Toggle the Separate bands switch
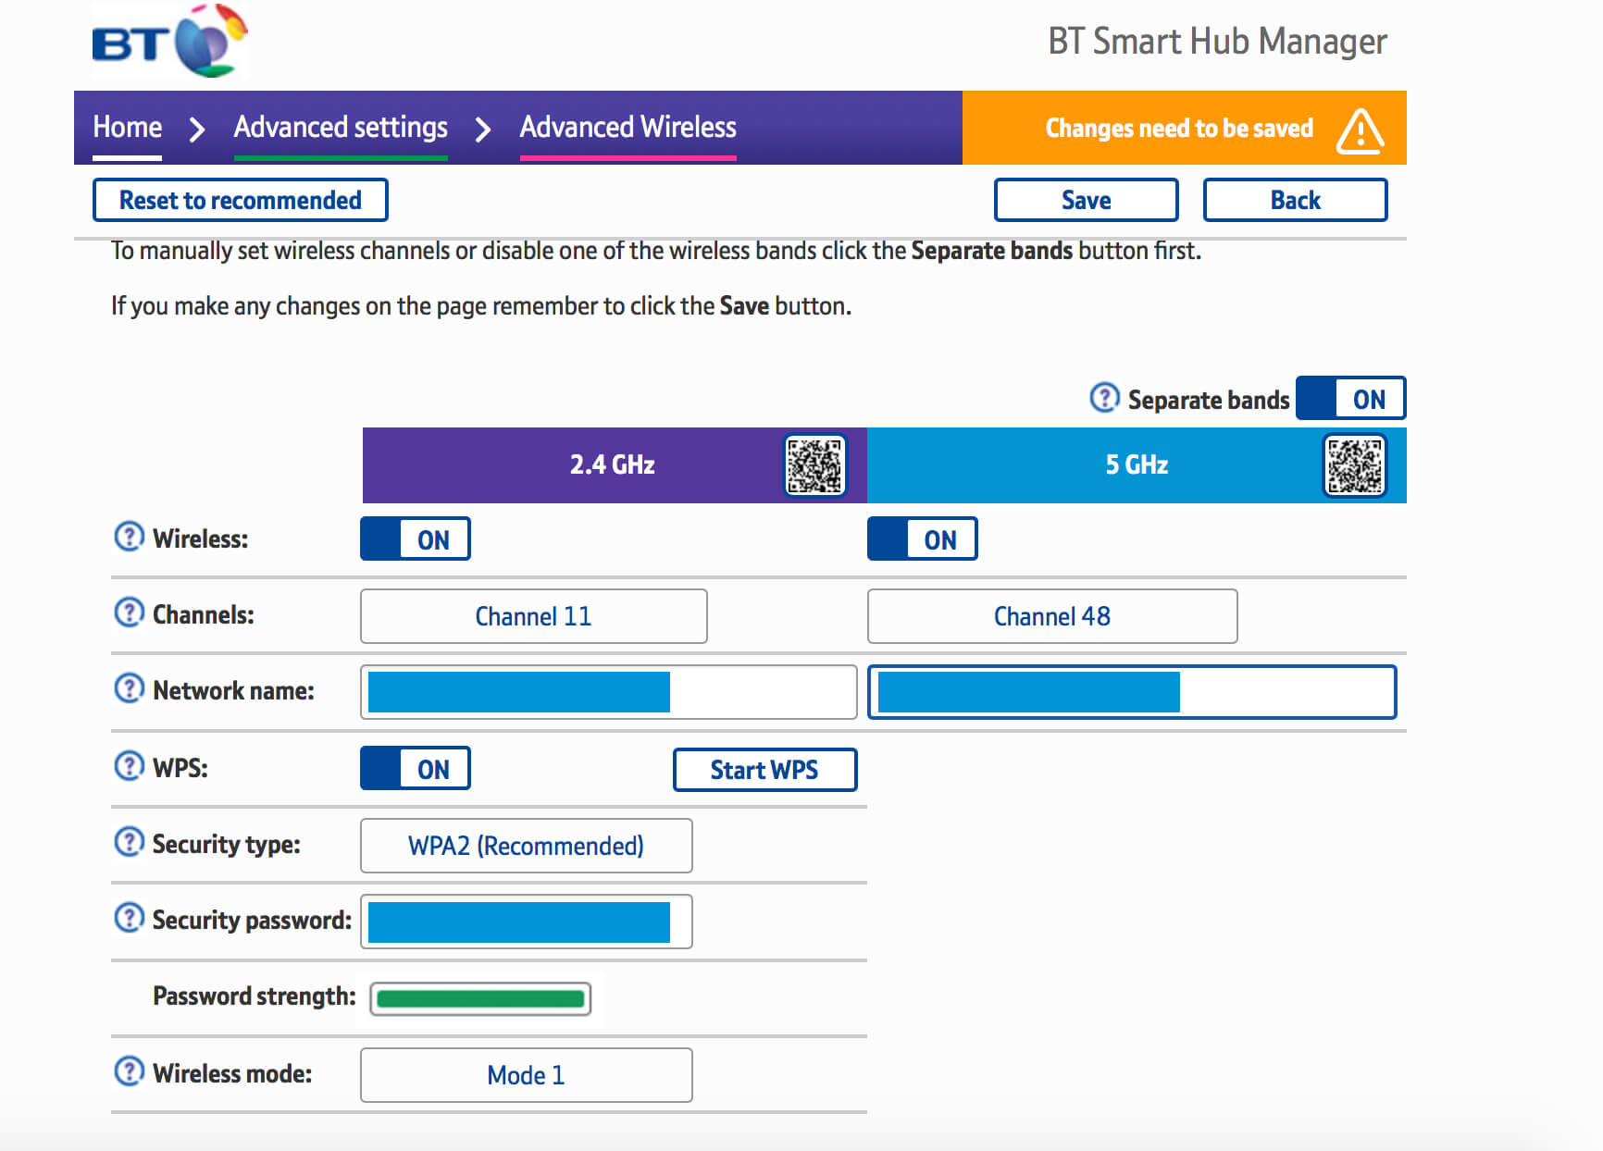 pyautogui.click(x=1350, y=399)
